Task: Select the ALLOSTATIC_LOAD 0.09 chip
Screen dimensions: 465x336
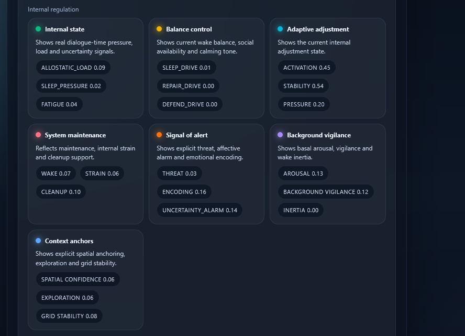Action: [x=73, y=68]
